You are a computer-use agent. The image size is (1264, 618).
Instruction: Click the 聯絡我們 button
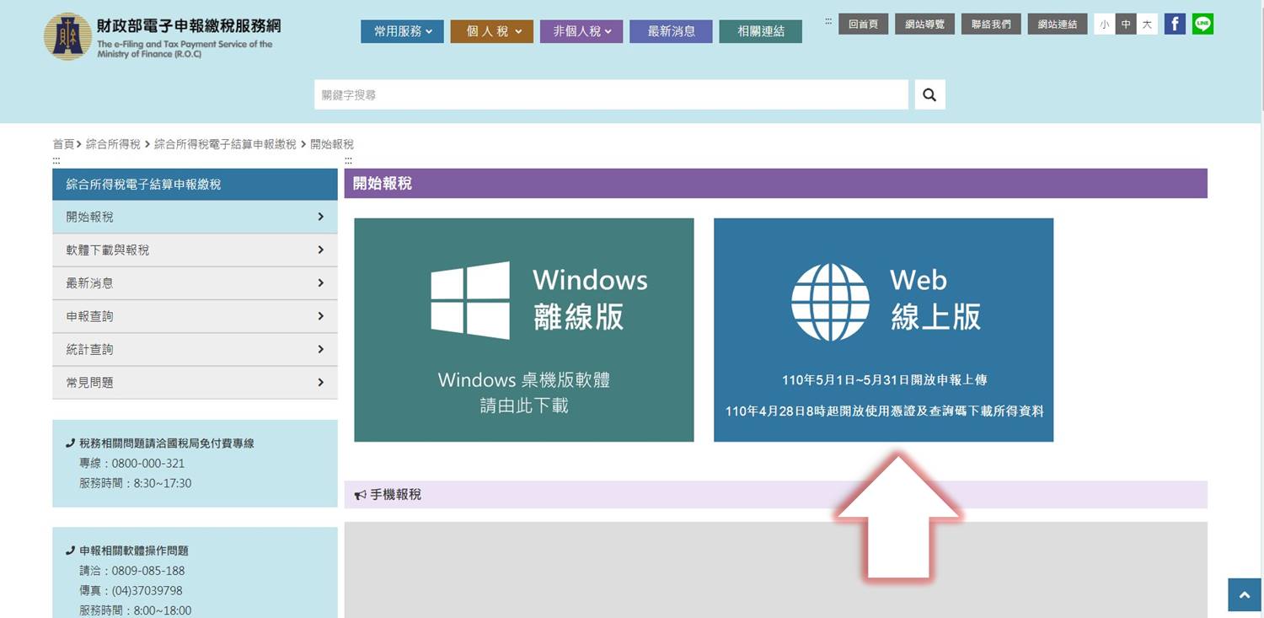[x=991, y=24]
